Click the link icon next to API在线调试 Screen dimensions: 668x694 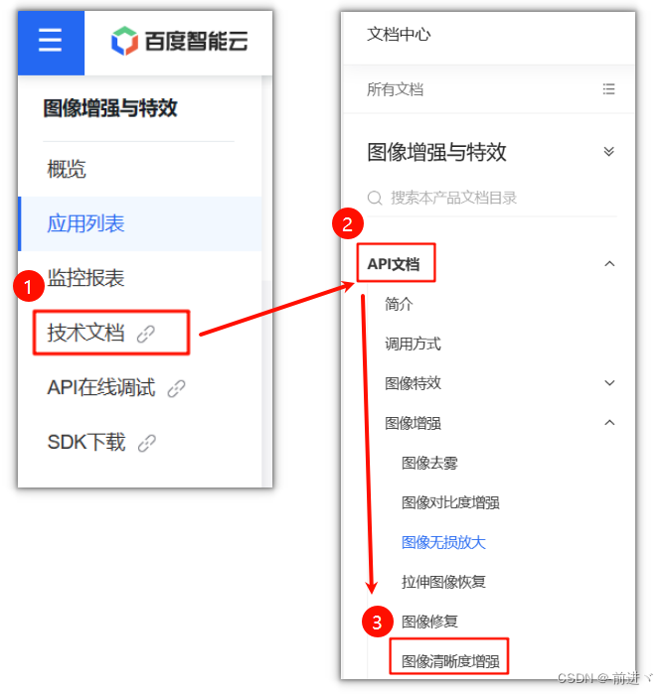coord(176,388)
